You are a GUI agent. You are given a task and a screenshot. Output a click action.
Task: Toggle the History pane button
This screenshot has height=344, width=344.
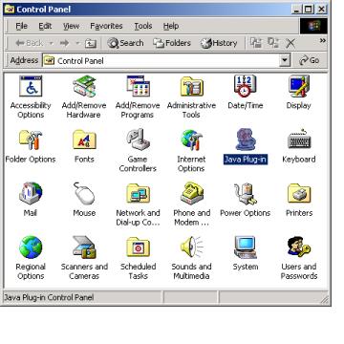click(x=219, y=43)
